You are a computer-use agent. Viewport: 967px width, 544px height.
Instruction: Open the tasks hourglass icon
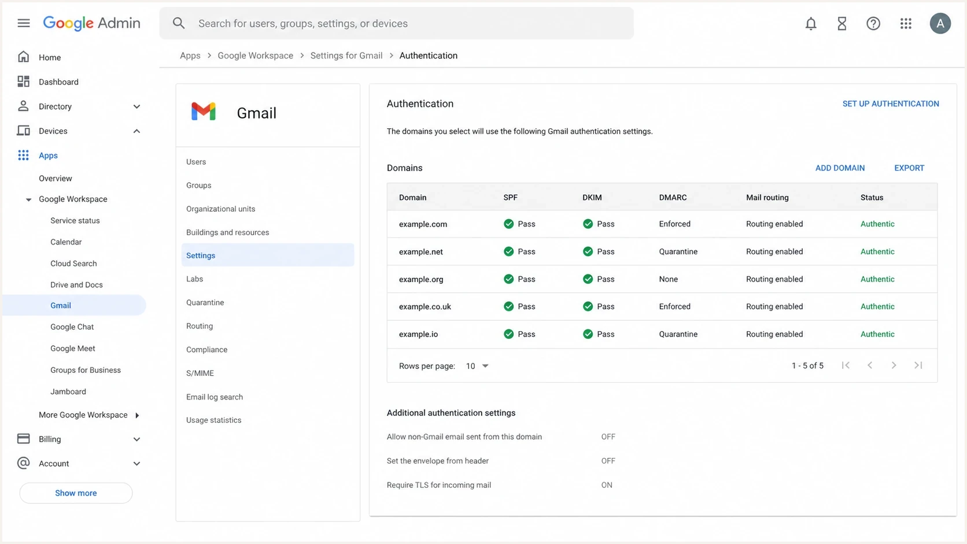(x=842, y=24)
